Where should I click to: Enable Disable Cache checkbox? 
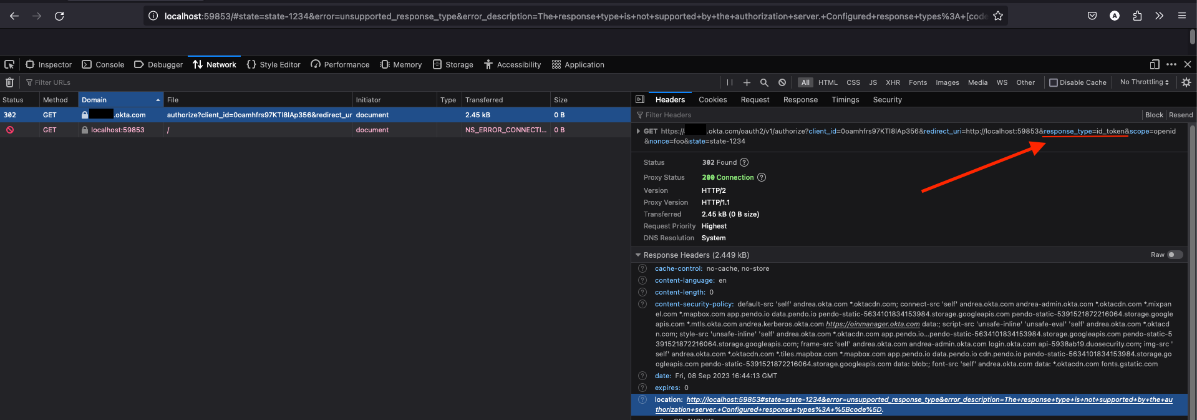[1054, 82]
